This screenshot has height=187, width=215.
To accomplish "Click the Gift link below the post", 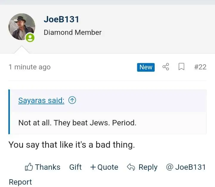I will [75, 167].
